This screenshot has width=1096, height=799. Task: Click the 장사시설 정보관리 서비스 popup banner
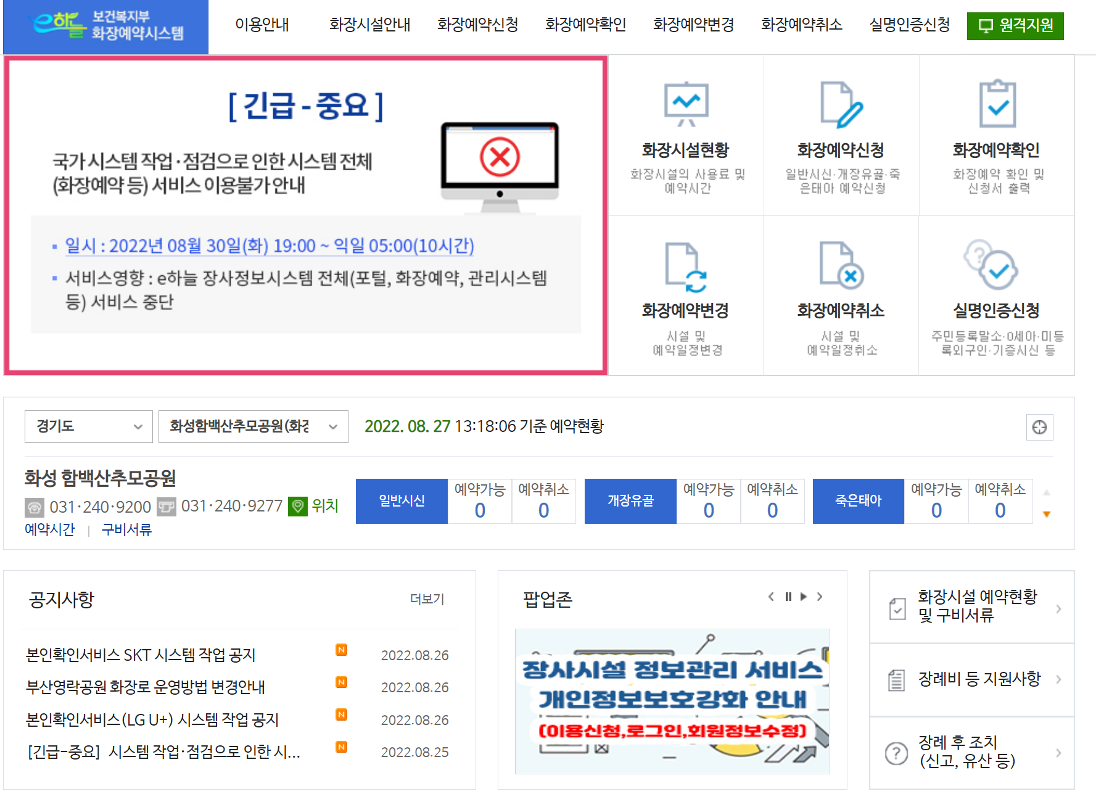coord(672,702)
